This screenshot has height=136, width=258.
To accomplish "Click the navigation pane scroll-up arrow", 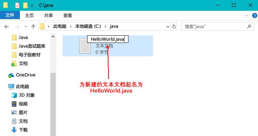I will (x=53, y=36).
